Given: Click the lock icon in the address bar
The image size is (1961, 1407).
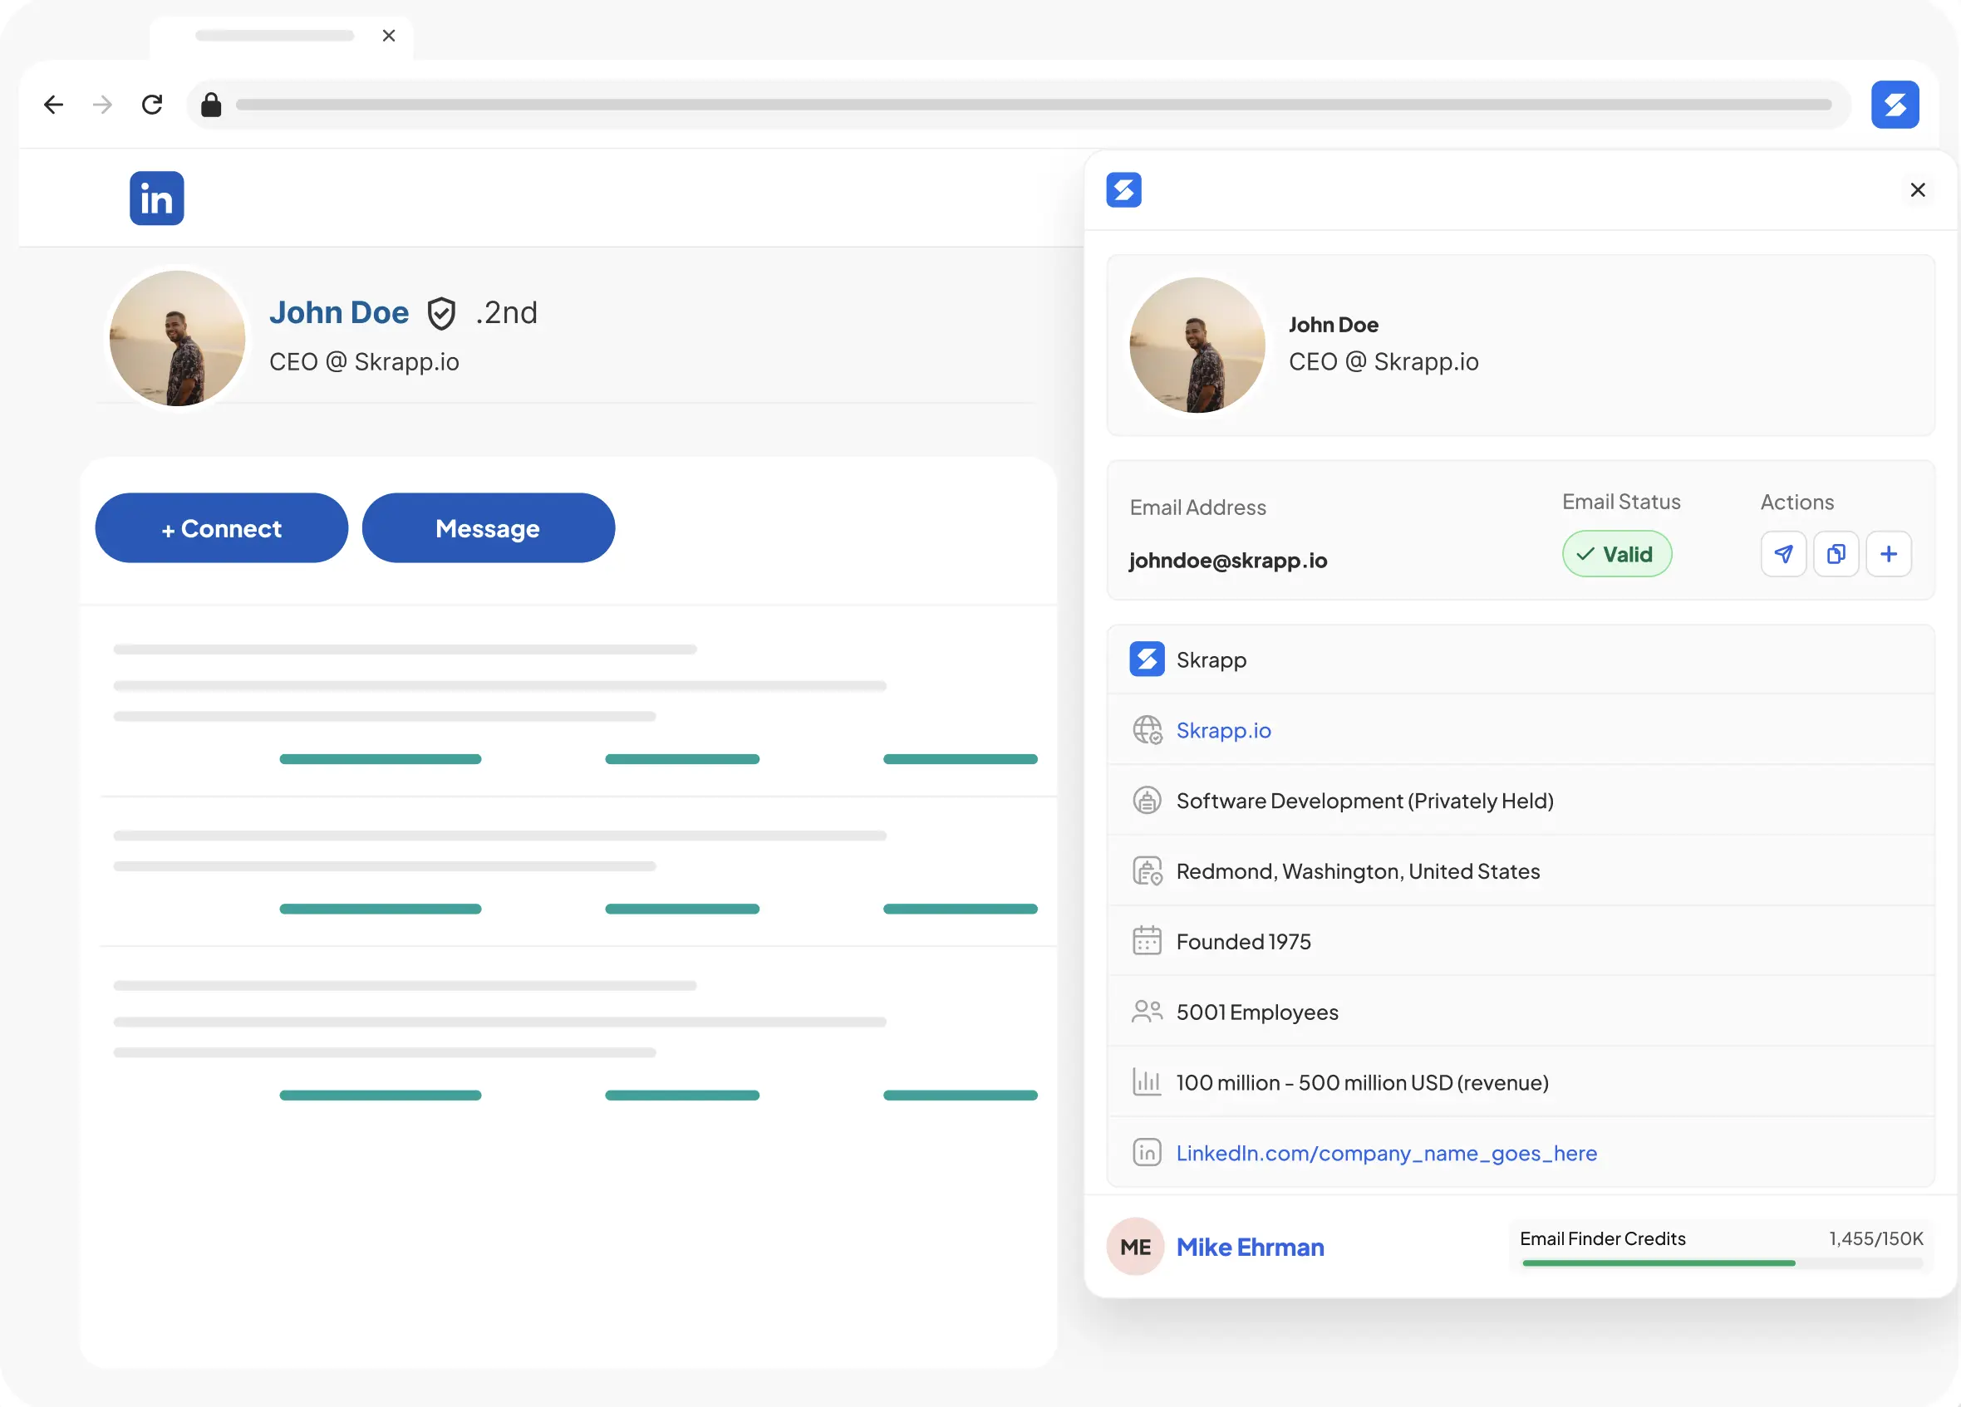Looking at the screenshot, I should [x=210, y=105].
